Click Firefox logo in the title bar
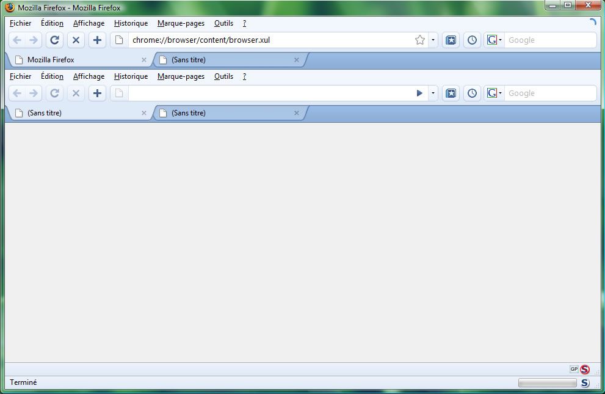The width and height of the screenshot is (605, 394). (x=10, y=7)
